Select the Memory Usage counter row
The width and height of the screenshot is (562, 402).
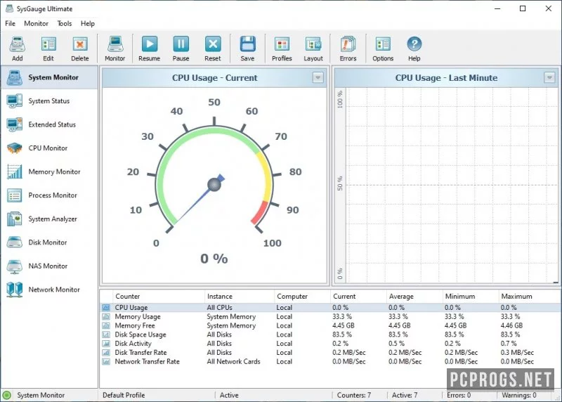pos(330,317)
